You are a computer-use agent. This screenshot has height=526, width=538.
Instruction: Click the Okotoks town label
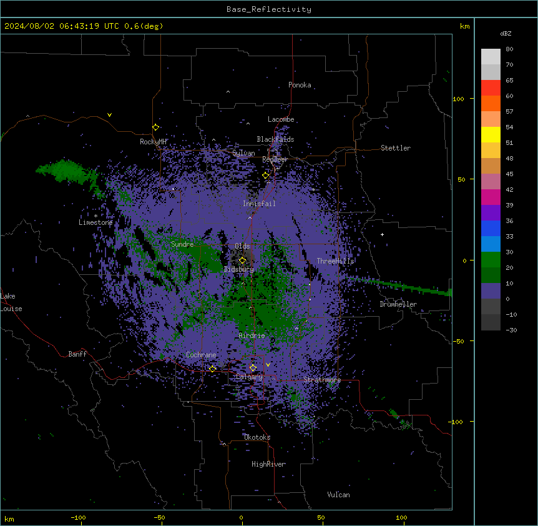tap(257, 437)
